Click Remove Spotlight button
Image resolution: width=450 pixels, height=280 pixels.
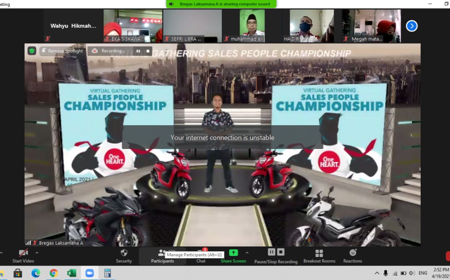[62, 51]
